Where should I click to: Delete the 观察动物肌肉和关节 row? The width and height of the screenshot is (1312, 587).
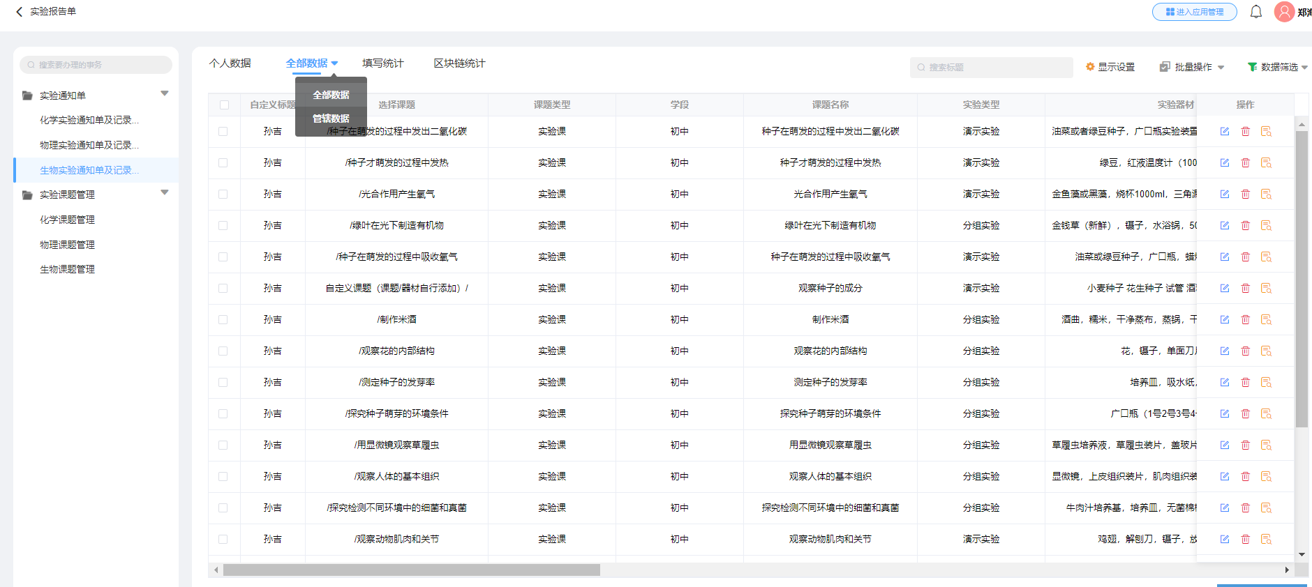[1246, 539]
